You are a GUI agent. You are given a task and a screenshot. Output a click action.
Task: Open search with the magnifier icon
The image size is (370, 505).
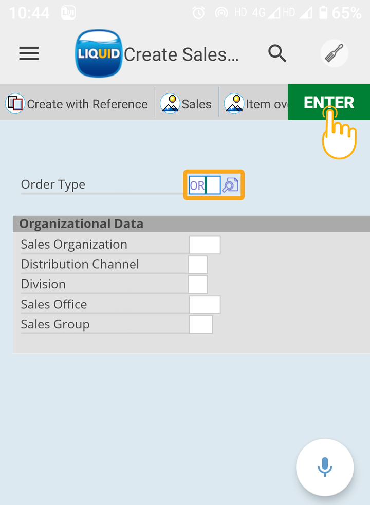pyautogui.click(x=277, y=53)
